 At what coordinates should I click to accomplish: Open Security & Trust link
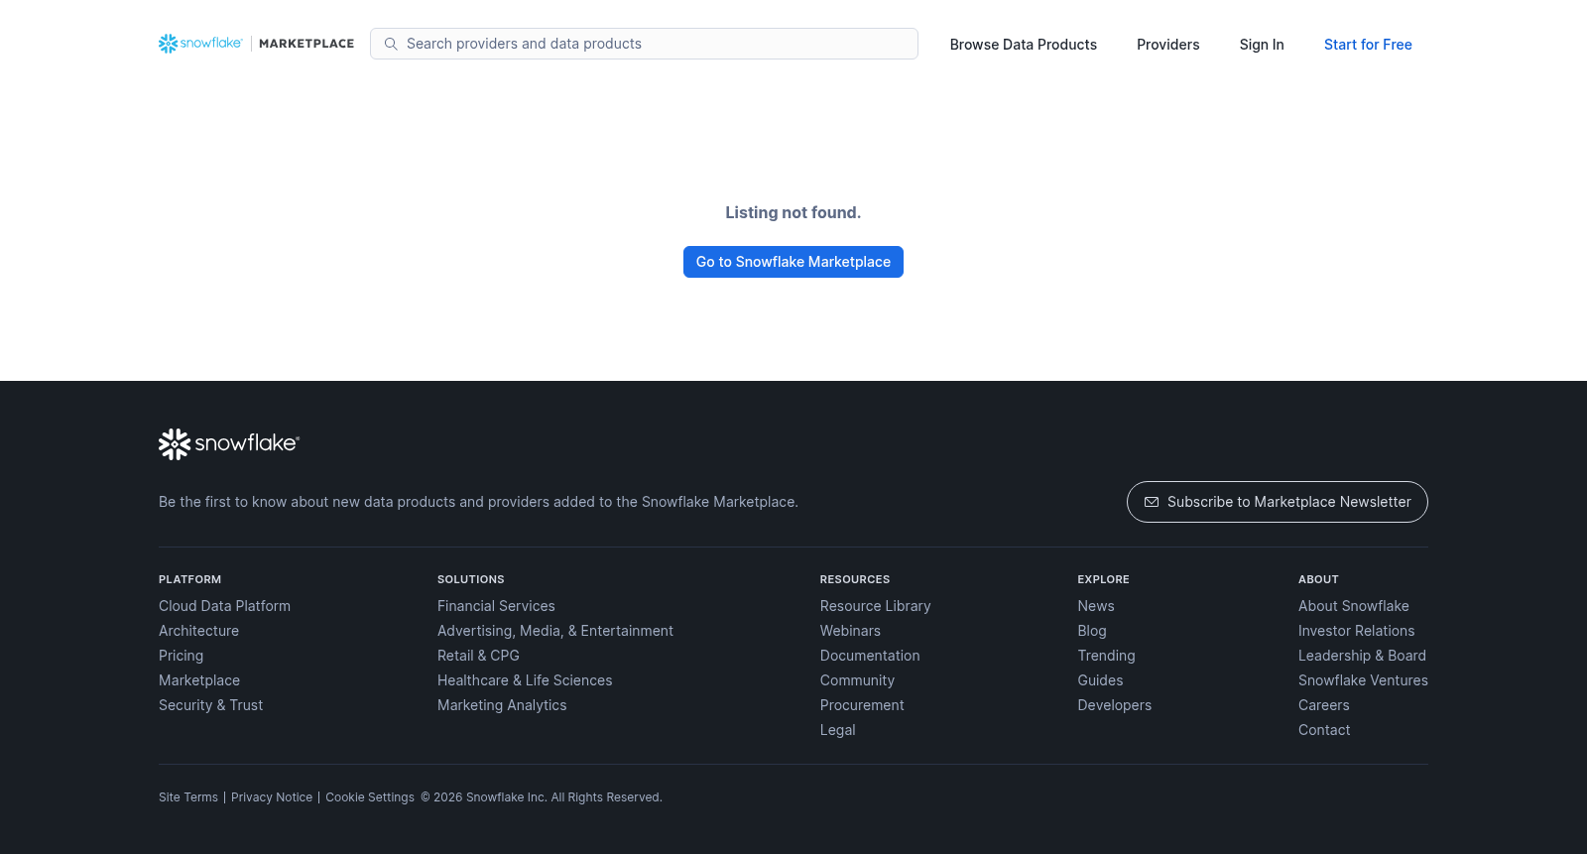pyautogui.click(x=210, y=705)
